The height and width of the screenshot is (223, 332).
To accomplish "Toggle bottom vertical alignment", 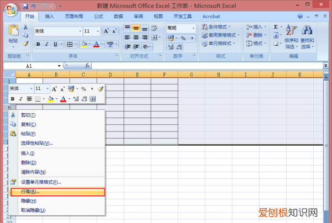I will coord(144,28).
